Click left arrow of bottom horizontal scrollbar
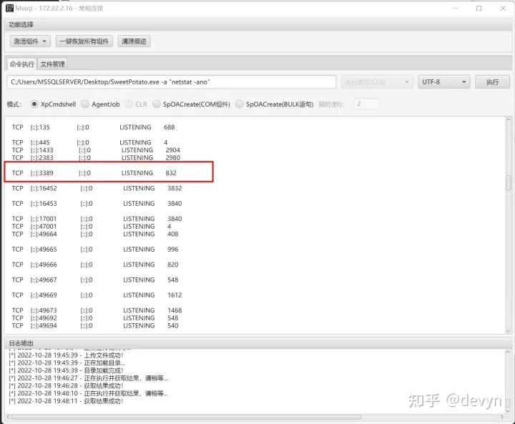The image size is (515, 424). (x=8, y=417)
